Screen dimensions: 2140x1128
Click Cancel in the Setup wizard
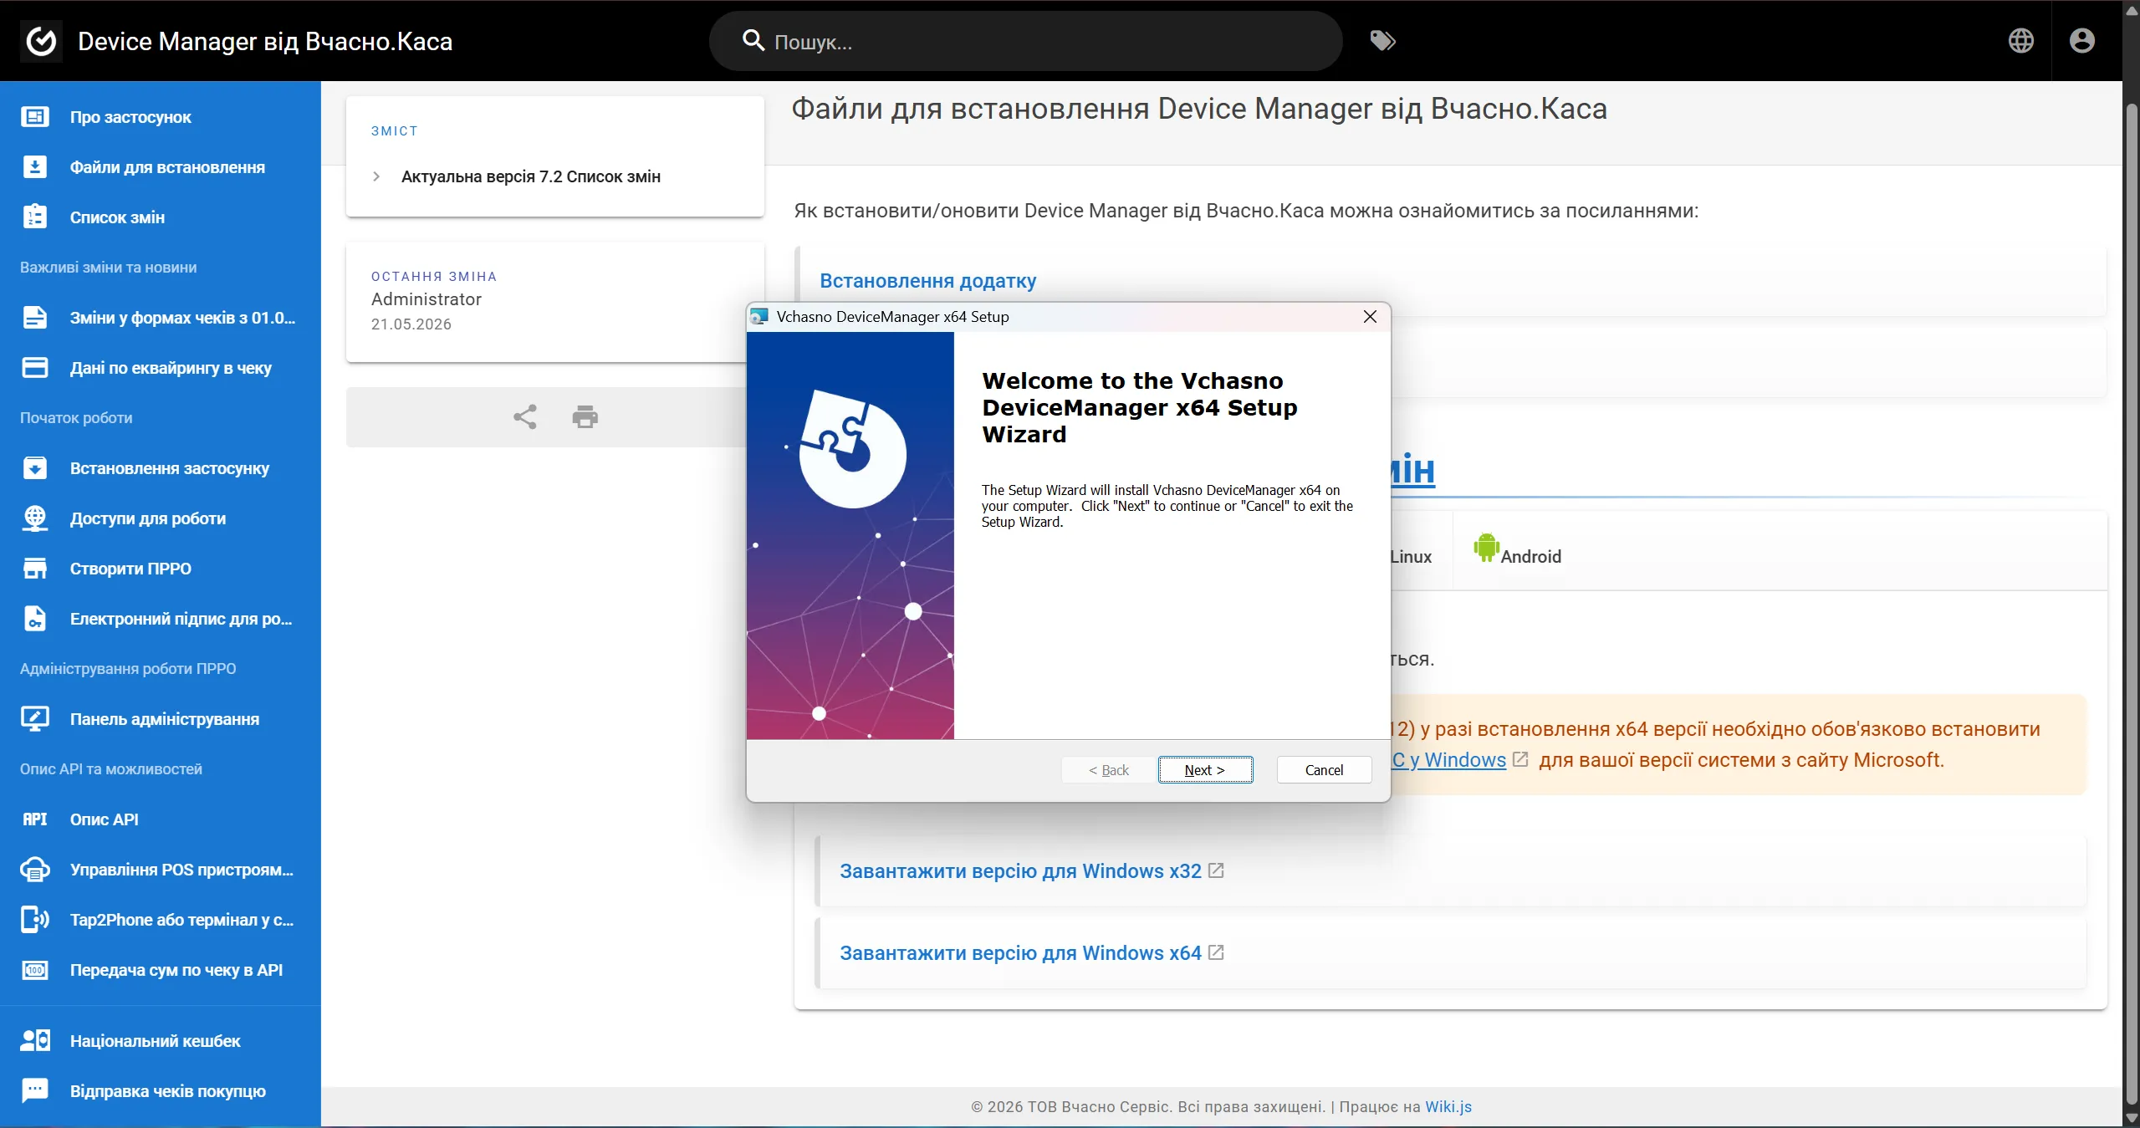(x=1324, y=770)
